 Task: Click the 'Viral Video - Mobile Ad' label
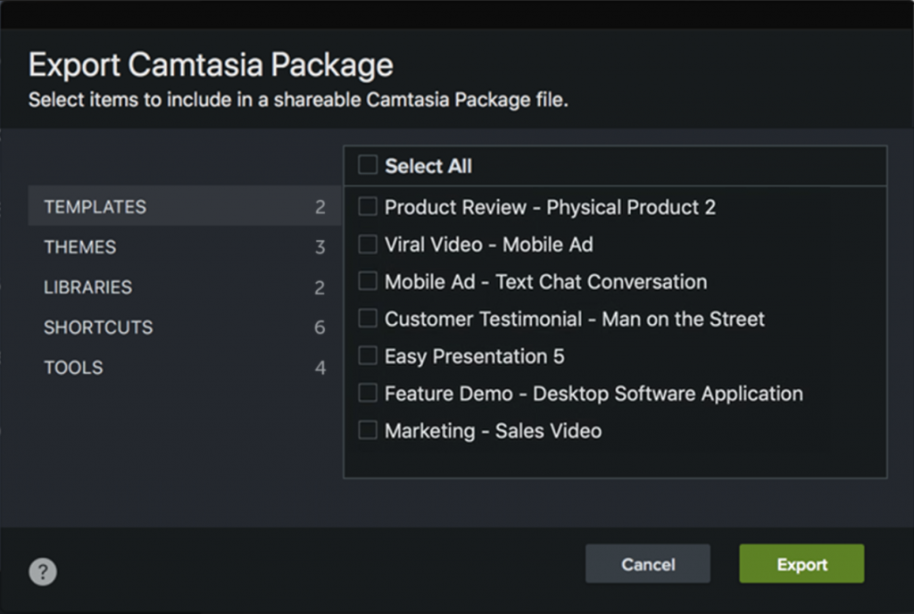point(489,245)
